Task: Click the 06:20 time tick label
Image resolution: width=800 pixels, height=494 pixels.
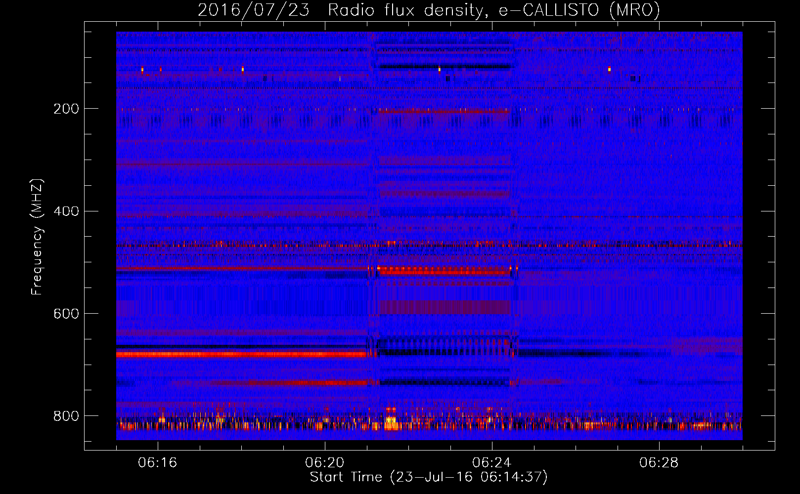Action: coord(325,463)
